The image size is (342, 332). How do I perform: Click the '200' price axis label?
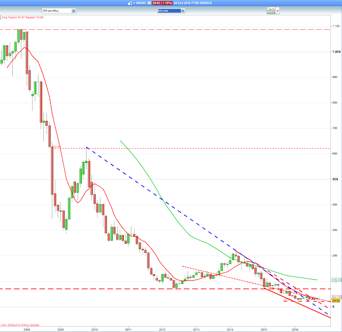point(335,256)
